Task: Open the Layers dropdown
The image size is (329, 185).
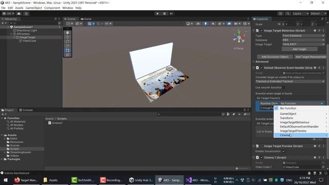Action: coord(300,14)
